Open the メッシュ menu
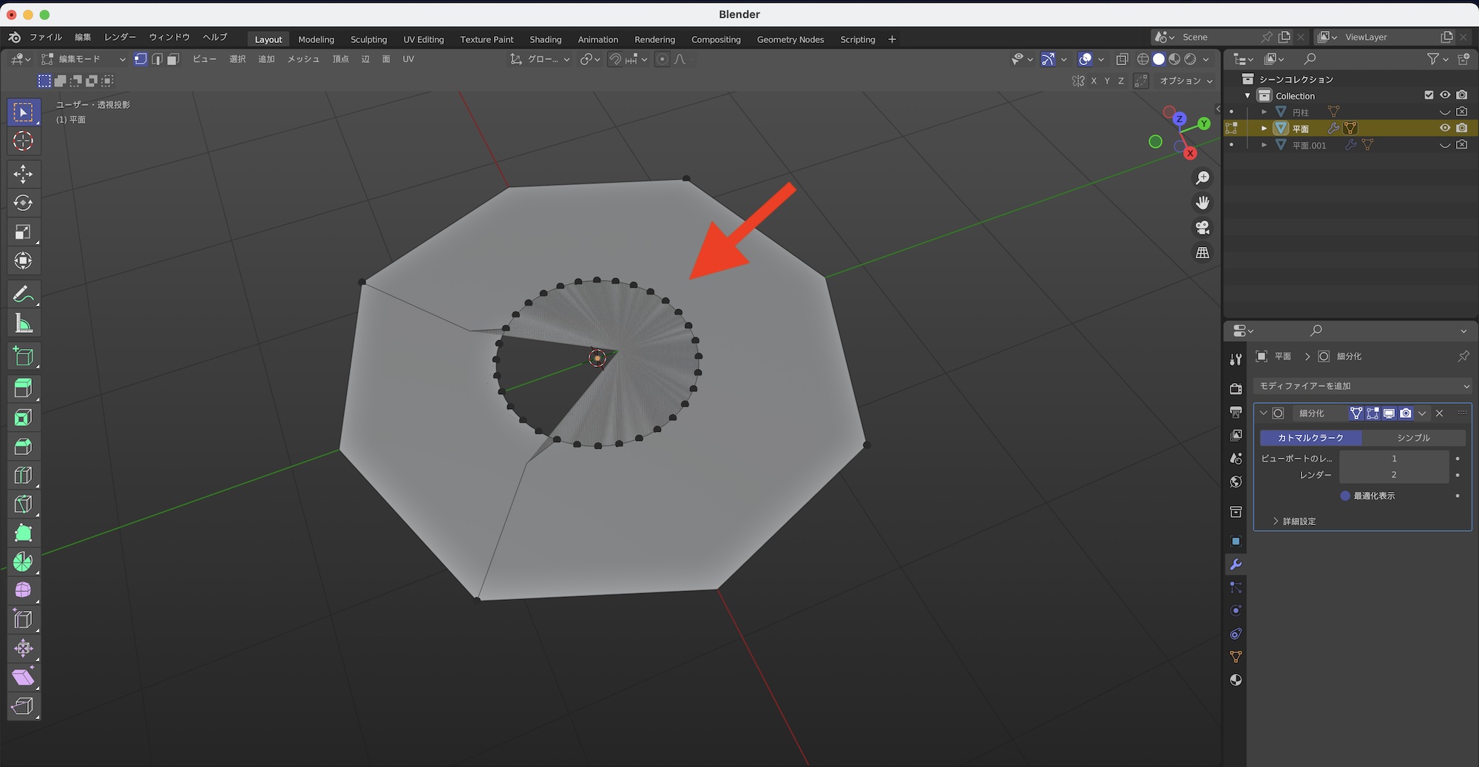This screenshot has height=767, width=1479. (303, 59)
